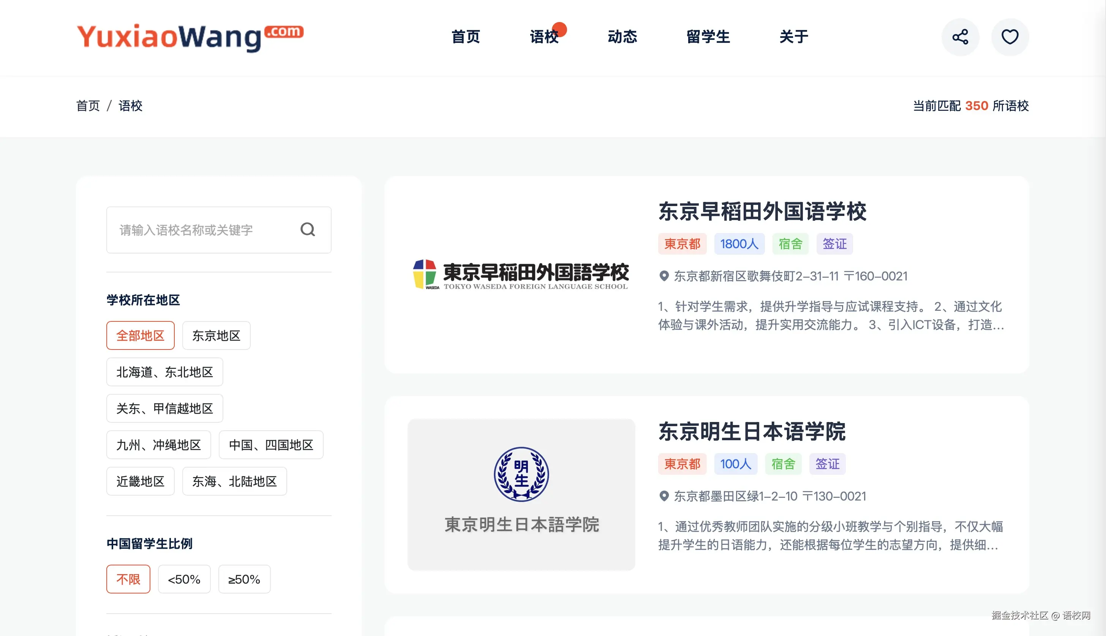Screen dimensions: 1106x636
Task: Open favorites via the heart icon
Action: pyautogui.click(x=1010, y=37)
